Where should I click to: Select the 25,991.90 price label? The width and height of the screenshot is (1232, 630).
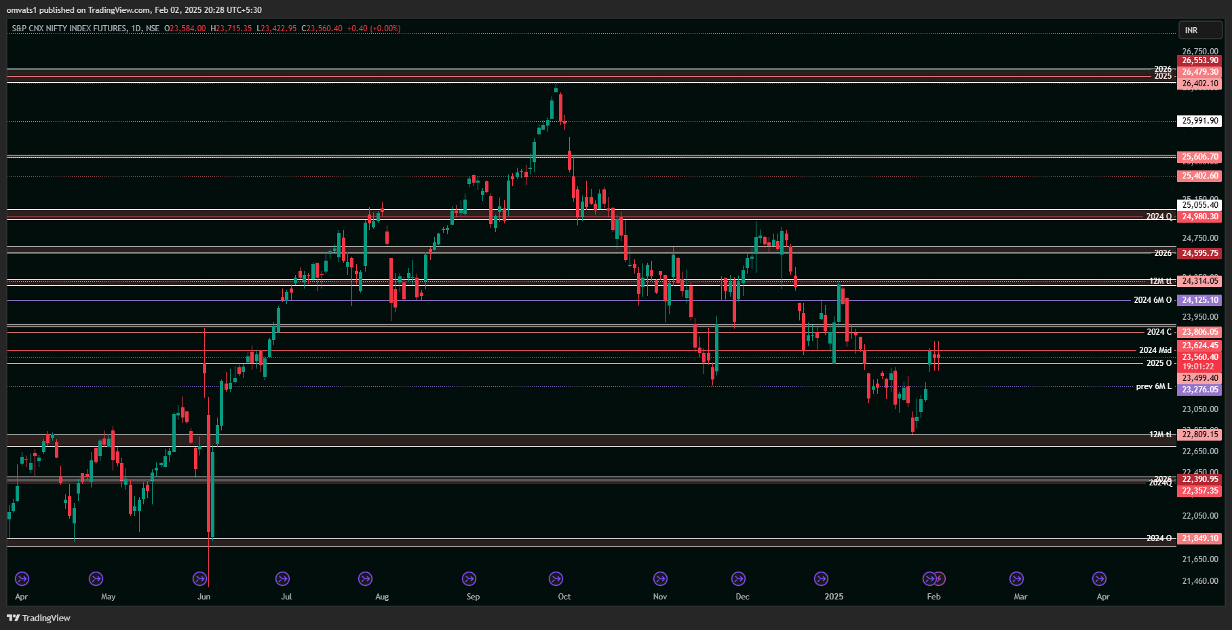pyautogui.click(x=1199, y=121)
